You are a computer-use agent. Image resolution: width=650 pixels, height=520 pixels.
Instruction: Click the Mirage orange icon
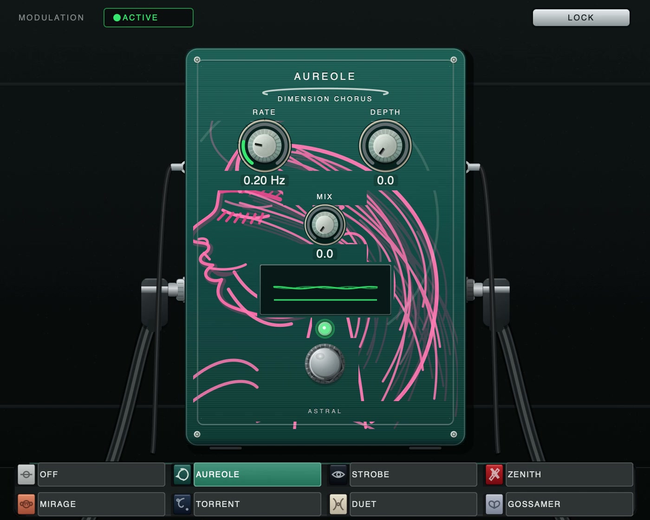click(x=26, y=504)
